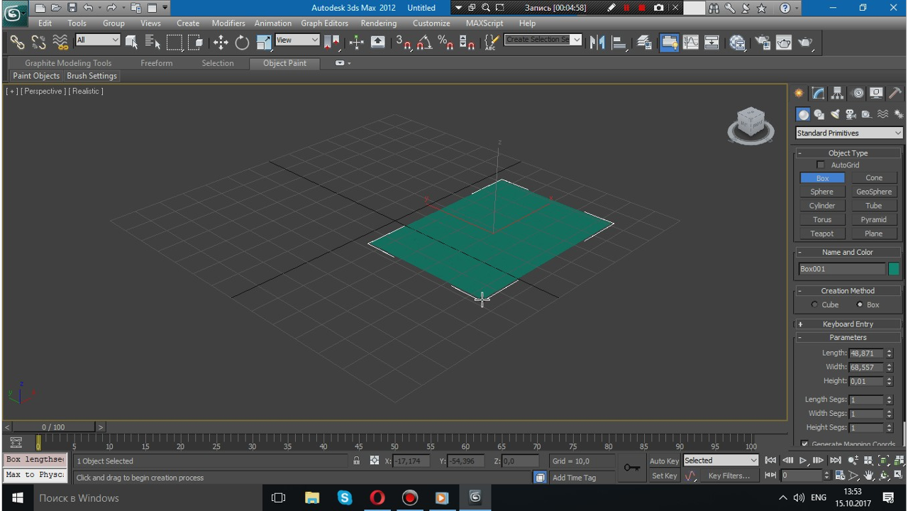Enable the AutoGrid checkbox

pyautogui.click(x=821, y=165)
